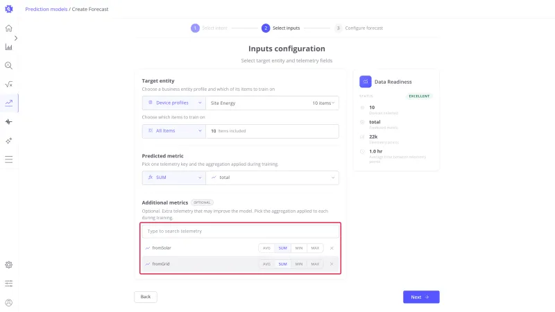Open the bar chart dashboards icon
The height and width of the screenshot is (312, 555).
pos(9,46)
